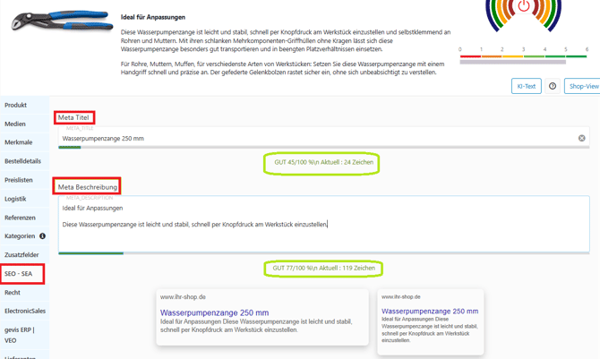
Task: Click the Meta Titel length progress bar
Action: [323, 148]
